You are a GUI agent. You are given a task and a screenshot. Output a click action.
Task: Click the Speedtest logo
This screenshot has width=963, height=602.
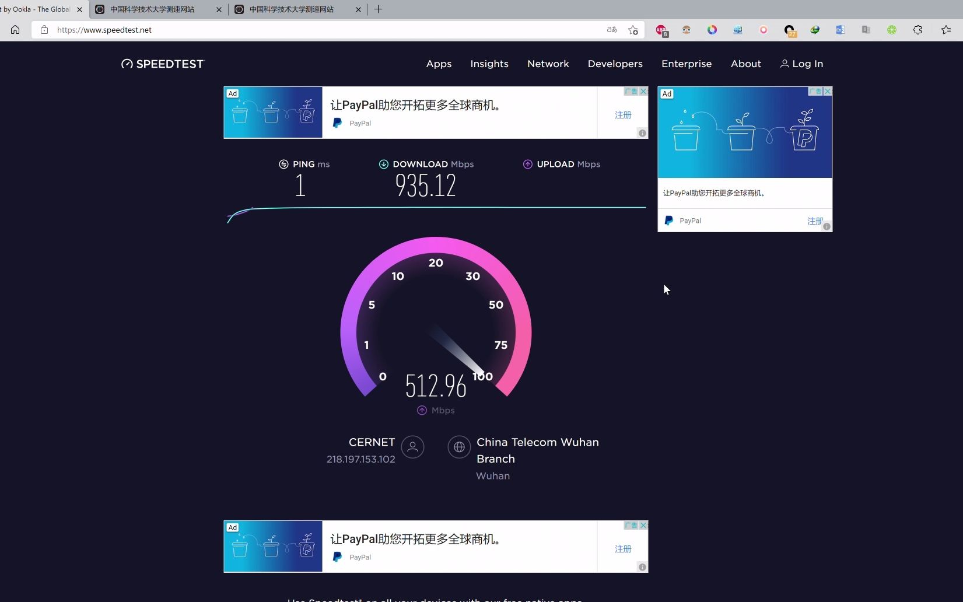point(163,64)
